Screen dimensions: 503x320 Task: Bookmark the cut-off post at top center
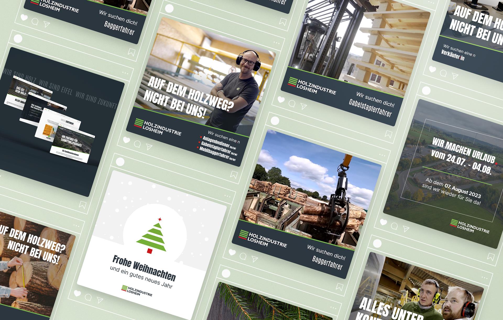point(283,22)
